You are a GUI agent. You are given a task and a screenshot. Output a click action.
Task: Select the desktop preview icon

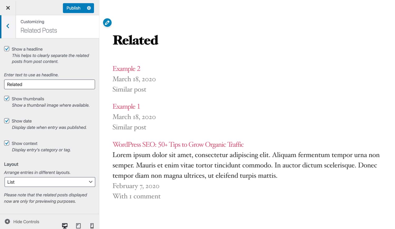[x=65, y=225]
